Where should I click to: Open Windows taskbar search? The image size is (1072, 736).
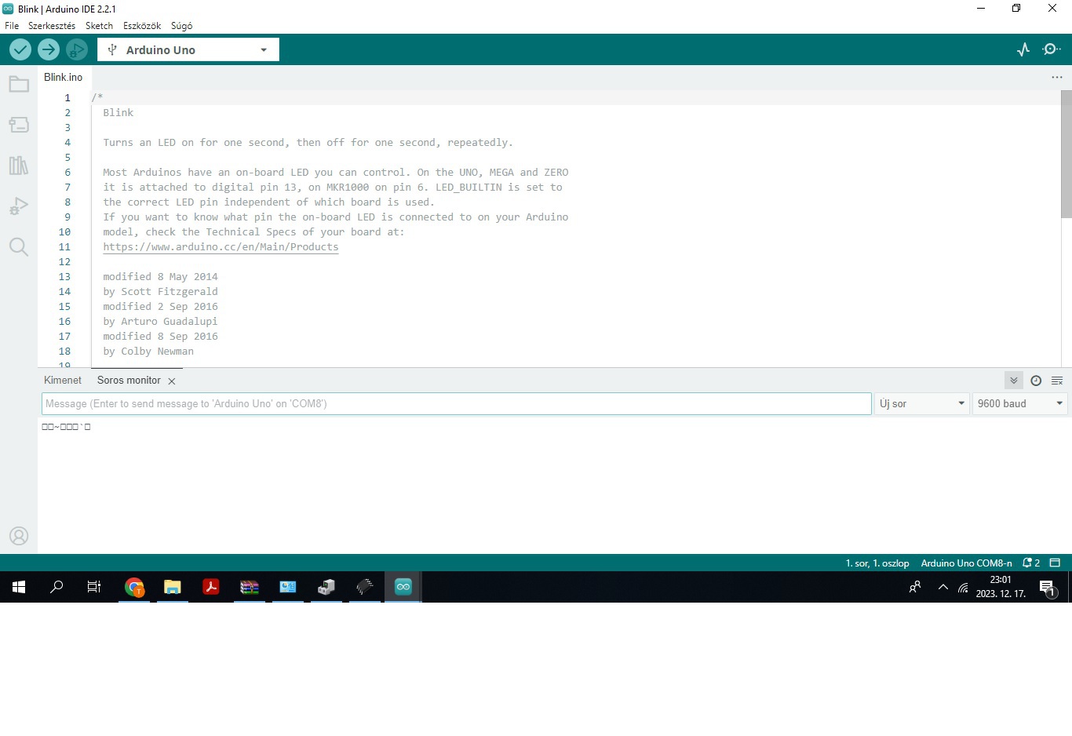[x=57, y=587]
